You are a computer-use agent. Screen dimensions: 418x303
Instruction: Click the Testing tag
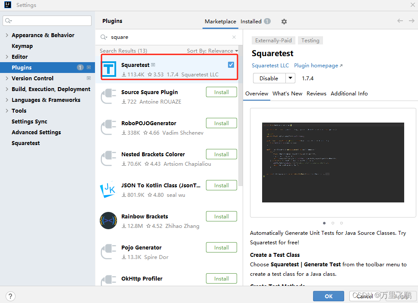310,40
